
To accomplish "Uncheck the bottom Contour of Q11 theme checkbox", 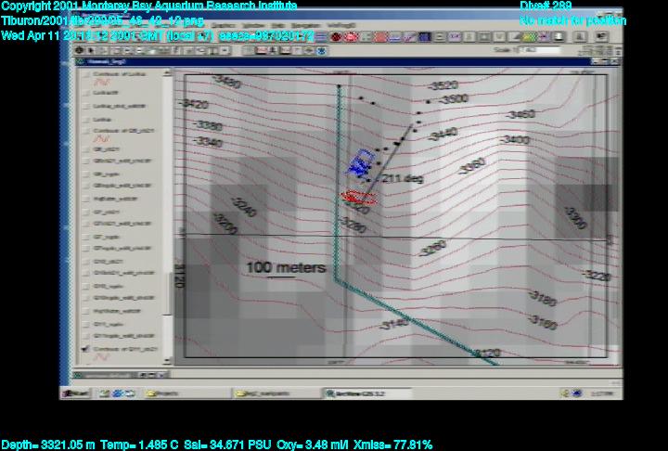I will pos(85,349).
